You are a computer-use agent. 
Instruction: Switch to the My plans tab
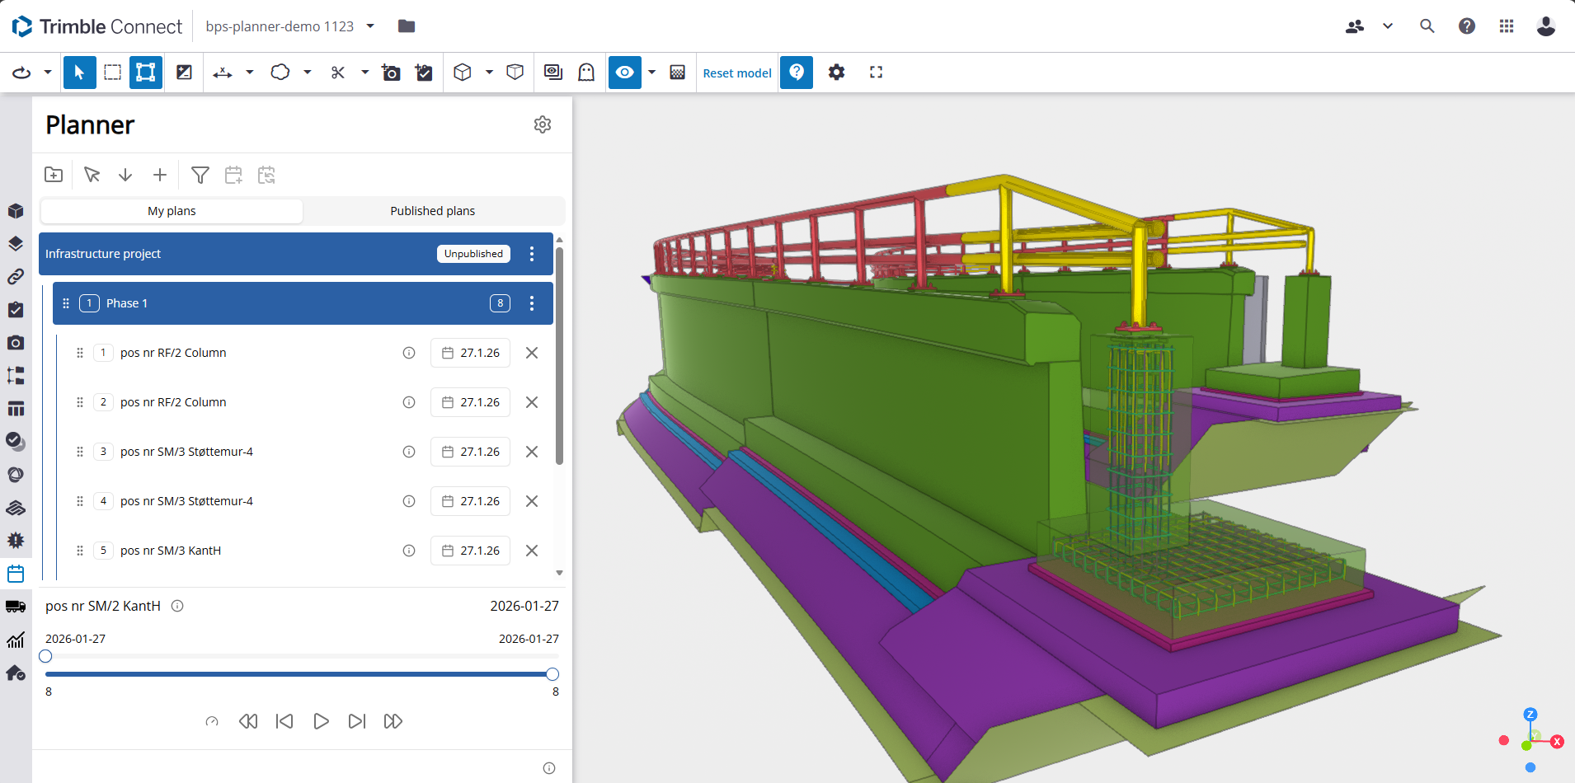172,211
